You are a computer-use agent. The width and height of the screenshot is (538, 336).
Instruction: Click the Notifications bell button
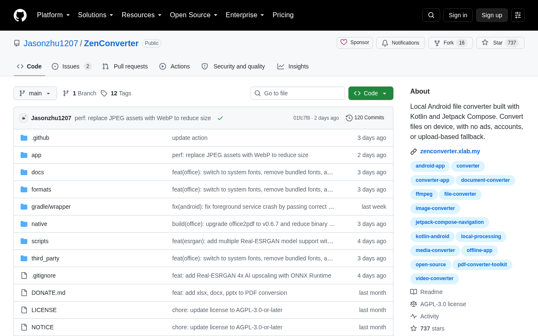pyautogui.click(x=401, y=43)
